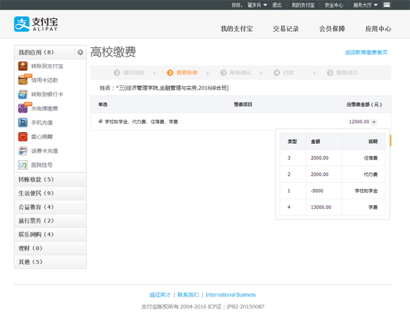
Task: Click 退出 to log out
Action: click(x=277, y=5)
